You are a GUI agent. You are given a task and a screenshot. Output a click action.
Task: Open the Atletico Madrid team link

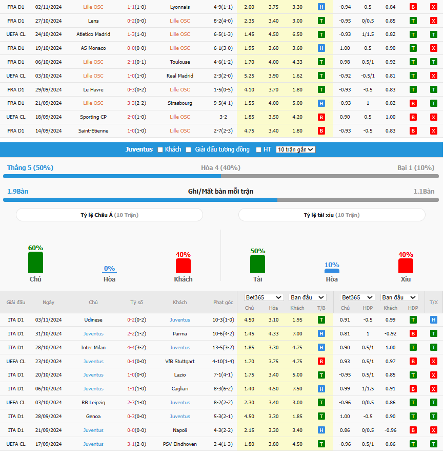coord(93,34)
